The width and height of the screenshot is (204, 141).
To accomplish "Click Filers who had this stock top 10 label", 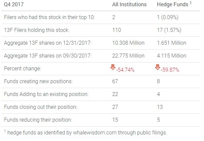I will tap(49, 17).
